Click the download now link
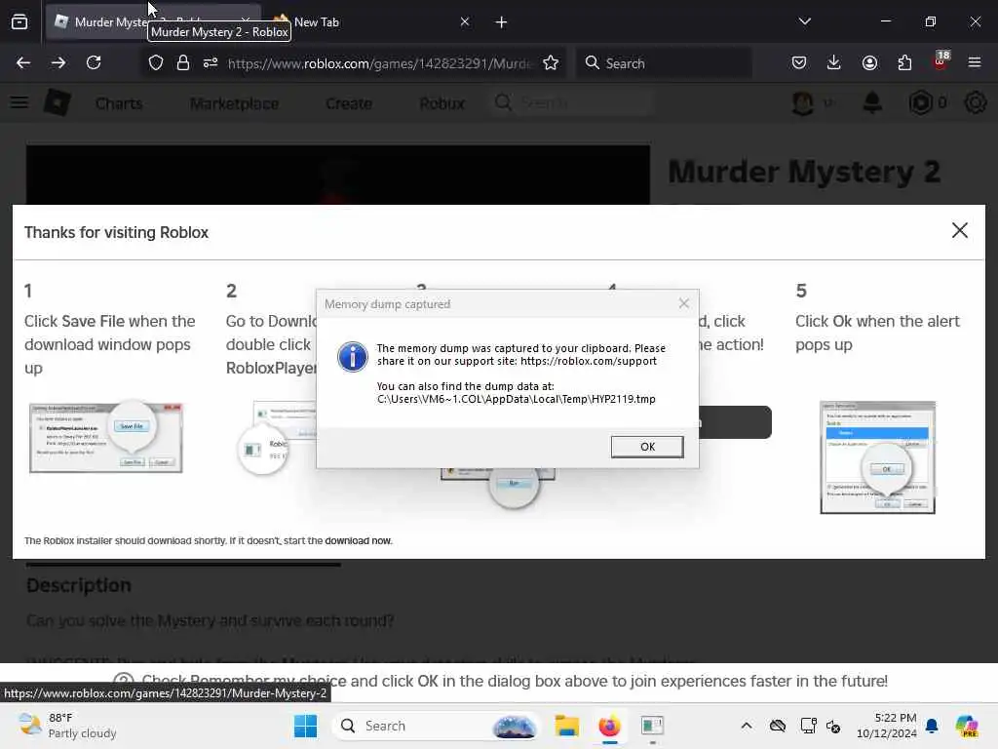 pyautogui.click(x=358, y=540)
